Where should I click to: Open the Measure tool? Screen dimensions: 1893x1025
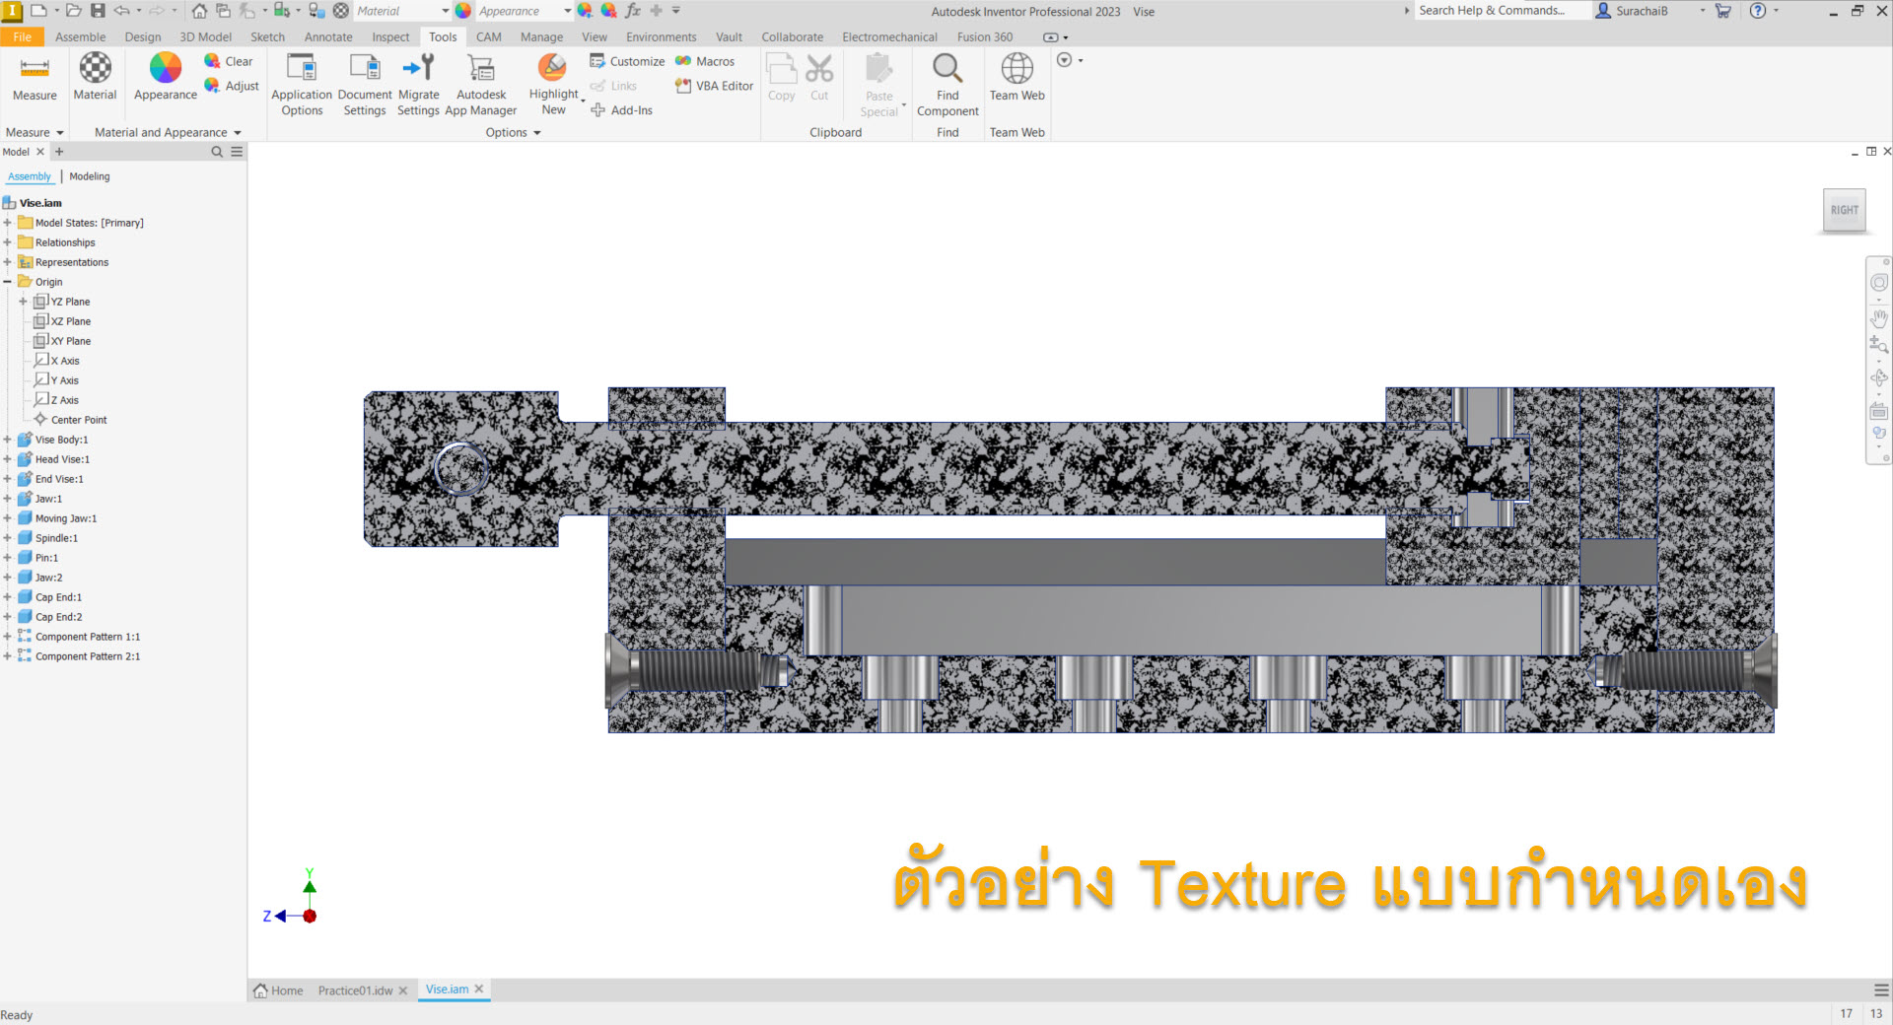click(35, 78)
